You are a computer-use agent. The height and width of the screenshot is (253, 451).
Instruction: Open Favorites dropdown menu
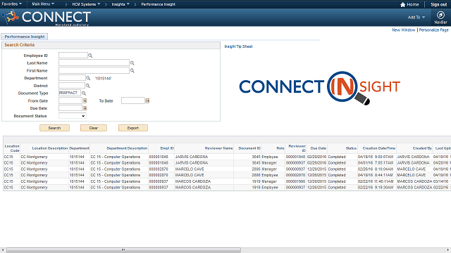click(x=11, y=4)
